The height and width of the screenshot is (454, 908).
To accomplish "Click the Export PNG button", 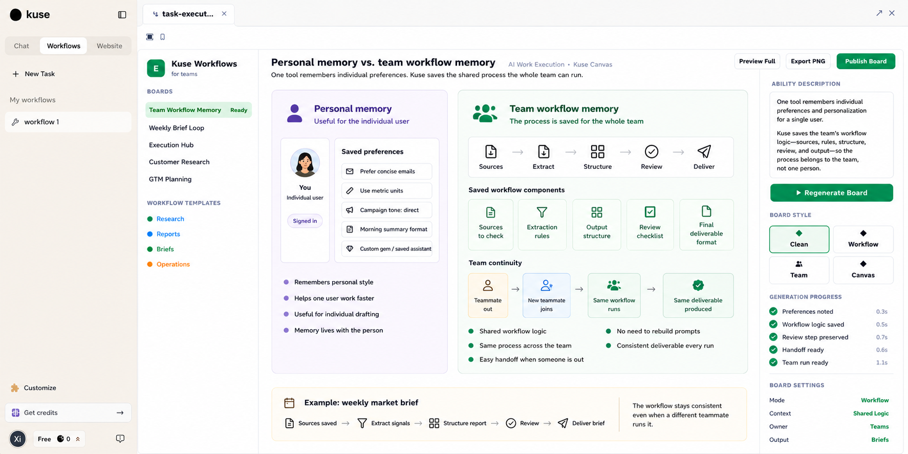I will tap(808, 61).
